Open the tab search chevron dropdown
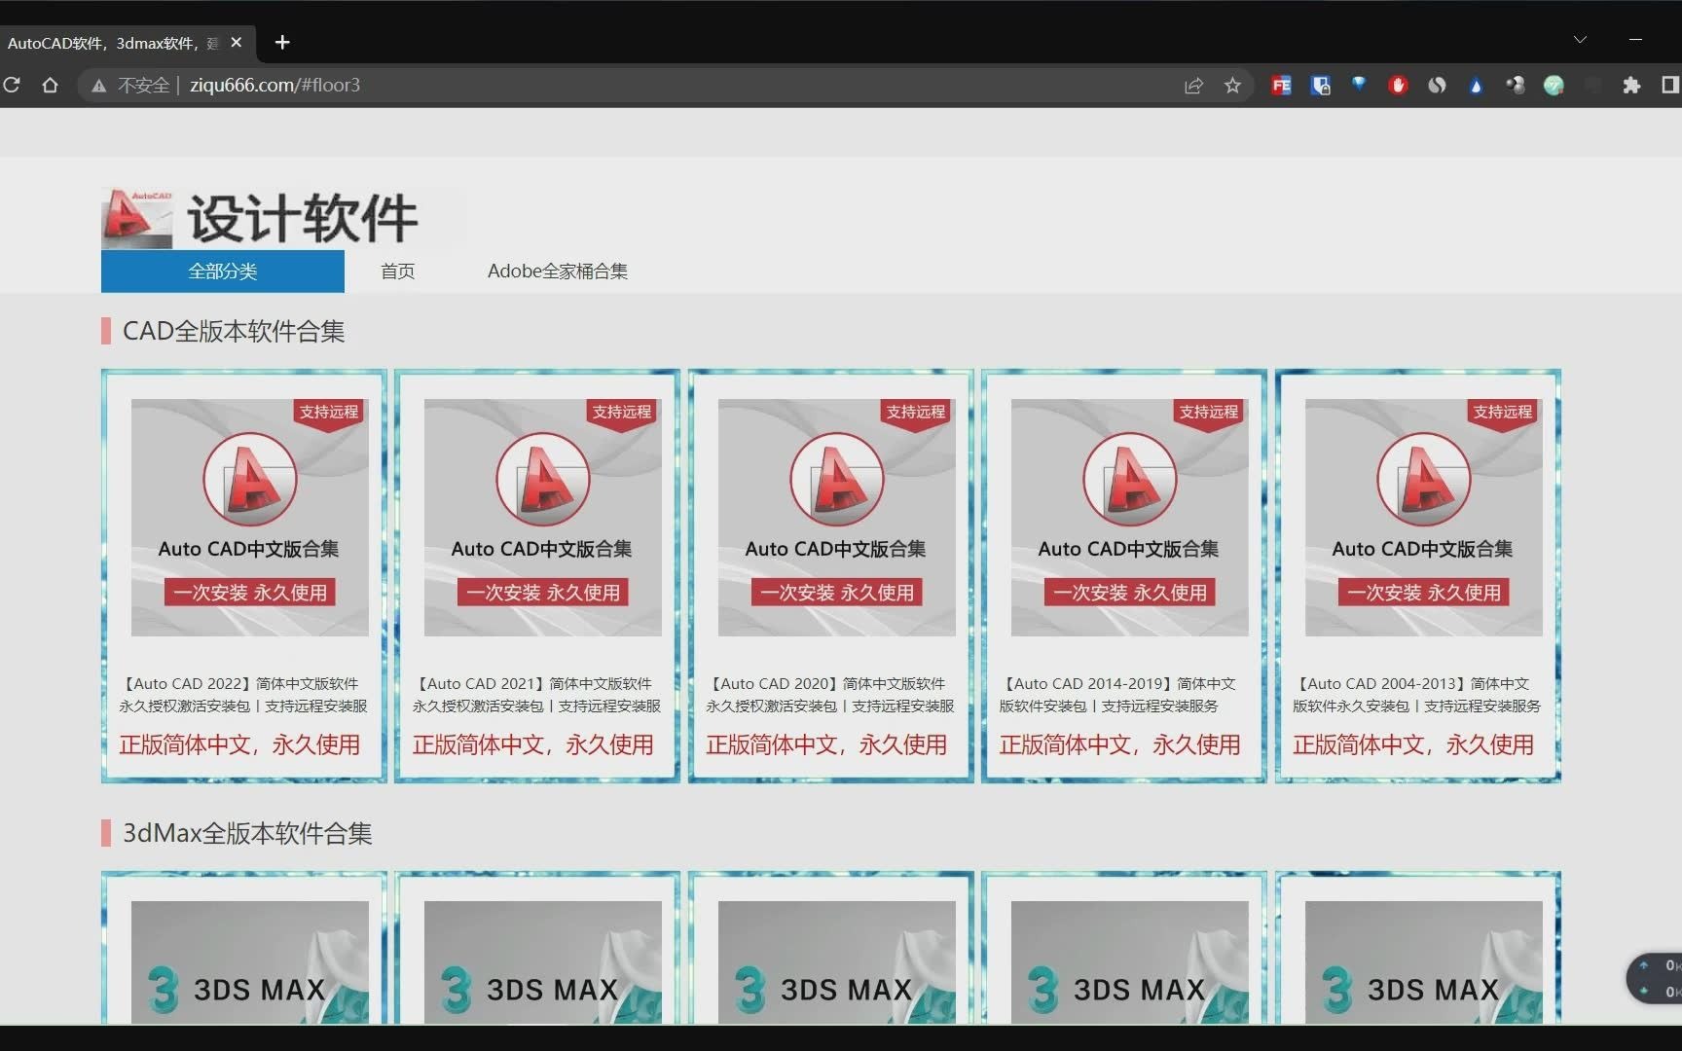Viewport: 1682px width, 1051px height. coord(1580,39)
